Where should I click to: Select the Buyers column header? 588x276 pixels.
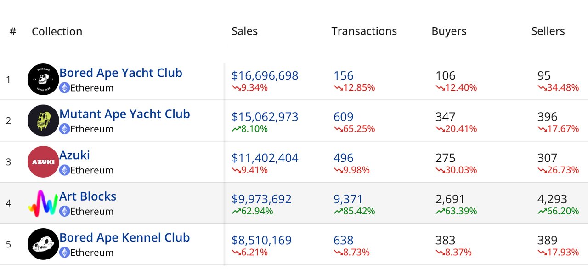[448, 31]
